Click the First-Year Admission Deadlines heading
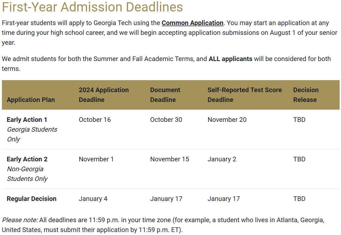341x235 pixels. [92, 7]
